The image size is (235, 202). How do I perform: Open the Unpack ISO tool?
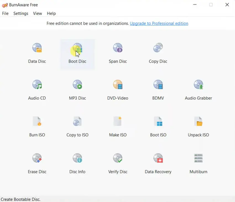pos(199,126)
